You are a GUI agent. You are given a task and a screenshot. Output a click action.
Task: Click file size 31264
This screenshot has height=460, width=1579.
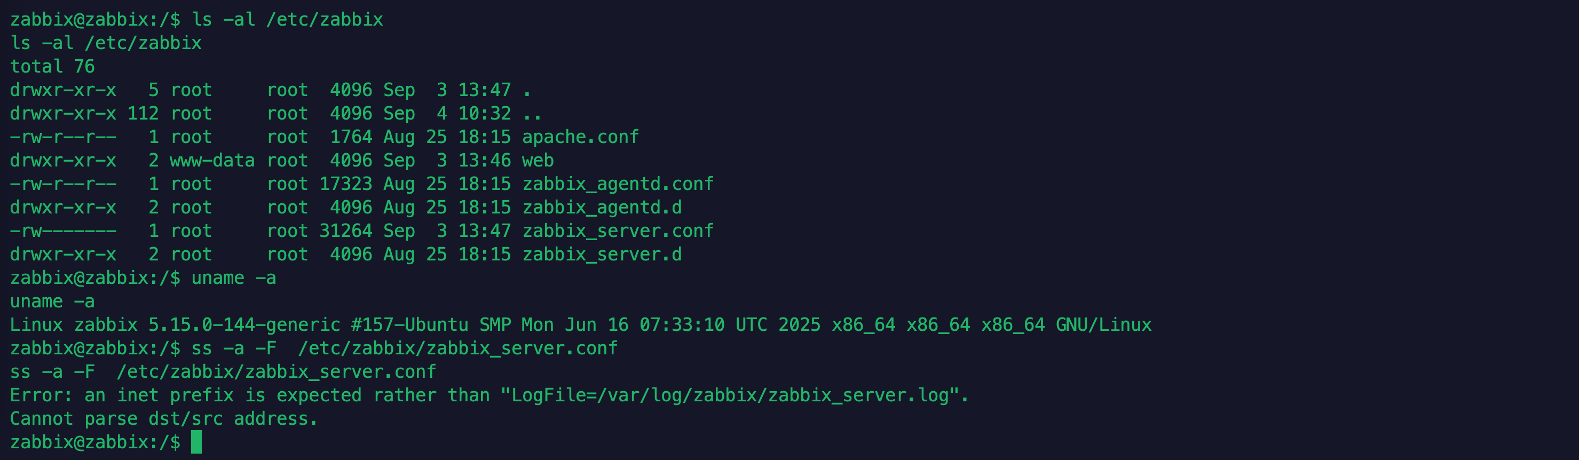(346, 231)
